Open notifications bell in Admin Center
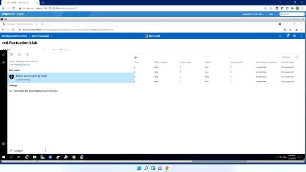Screen dimensions: 306x172 [288, 36]
